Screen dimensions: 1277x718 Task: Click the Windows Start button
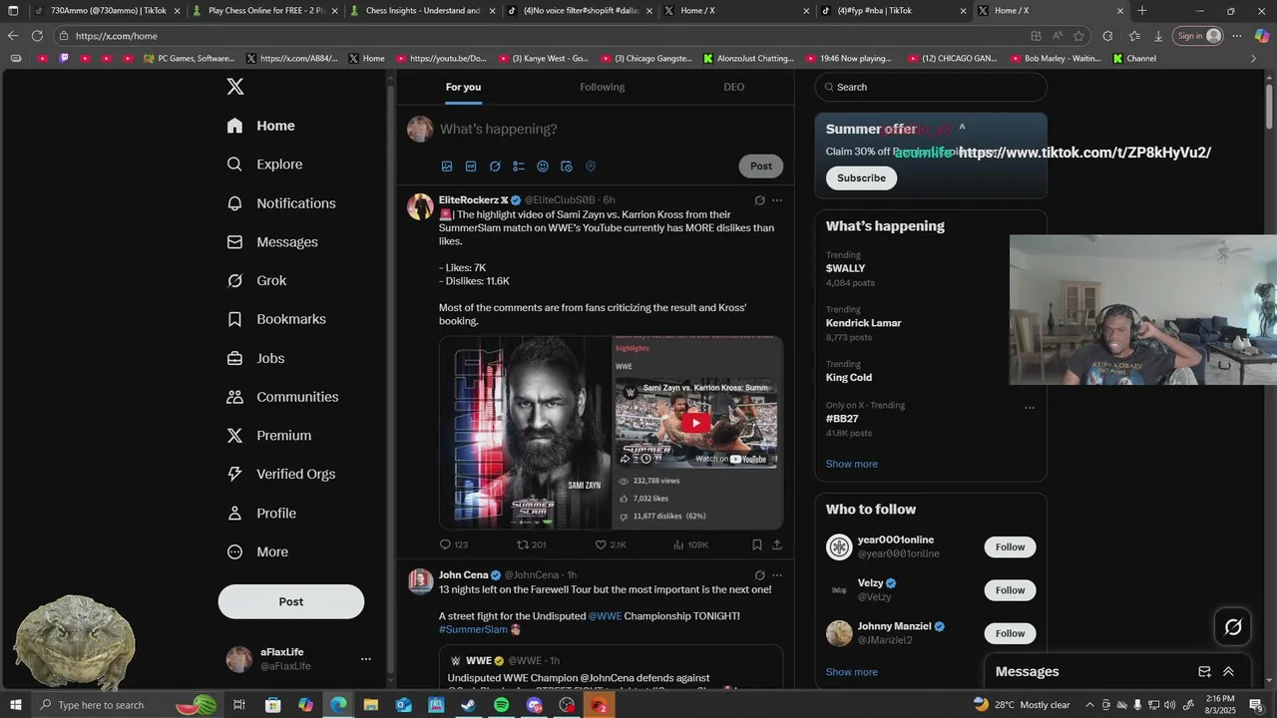click(14, 705)
